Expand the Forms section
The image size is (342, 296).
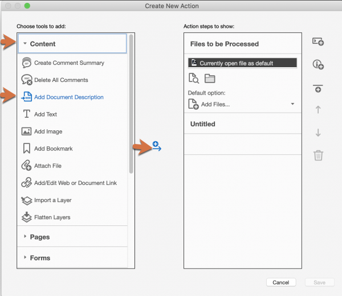pyautogui.click(x=25, y=257)
